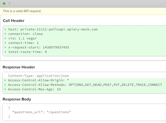Image resolution: width=166 pixels, height=123 pixels.
Task: Click the green status dot icon
Action: click(4, 4)
